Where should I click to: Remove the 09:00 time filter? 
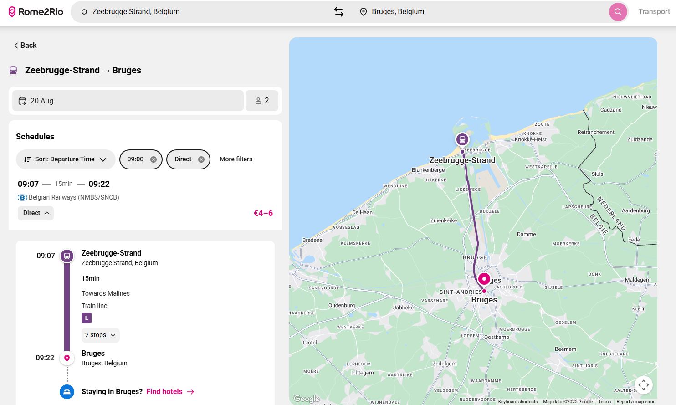click(154, 159)
